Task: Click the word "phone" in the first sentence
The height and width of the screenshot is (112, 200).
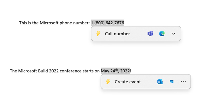Action: [x=67, y=23]
